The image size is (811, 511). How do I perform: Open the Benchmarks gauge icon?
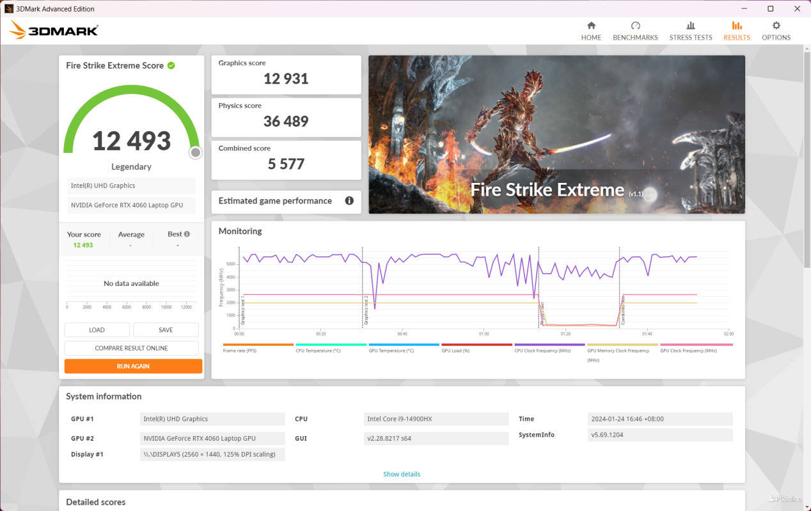(x=635, y=26)
